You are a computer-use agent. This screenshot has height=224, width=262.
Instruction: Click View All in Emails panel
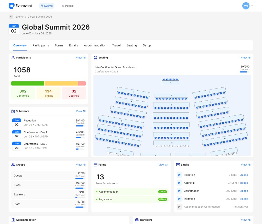pyautogui.click(x=245, y=165)
